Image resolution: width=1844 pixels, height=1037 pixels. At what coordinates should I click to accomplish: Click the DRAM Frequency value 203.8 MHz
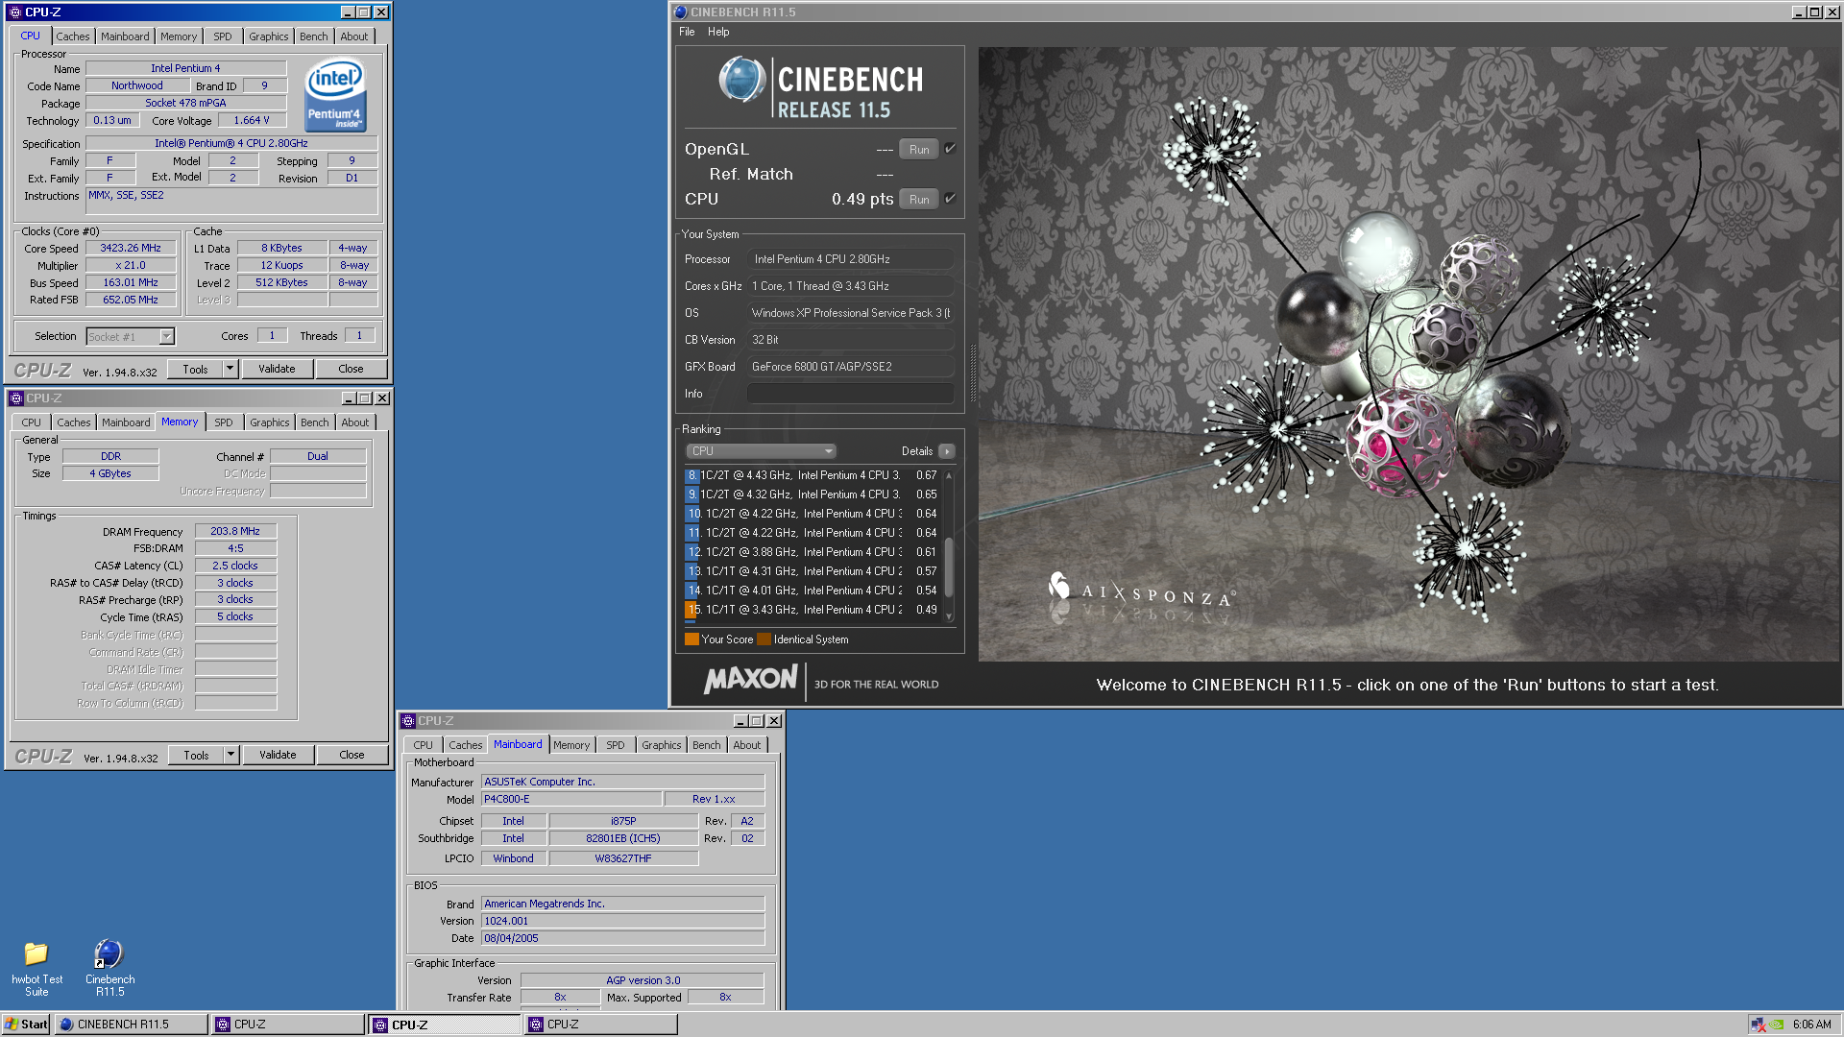(235, 531)
